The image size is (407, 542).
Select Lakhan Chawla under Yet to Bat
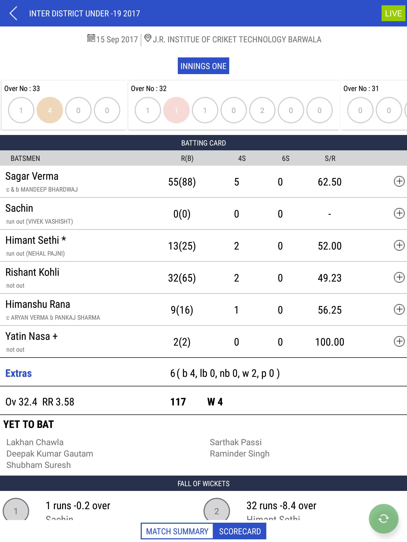pyautogui.click(x=35, y=442)
